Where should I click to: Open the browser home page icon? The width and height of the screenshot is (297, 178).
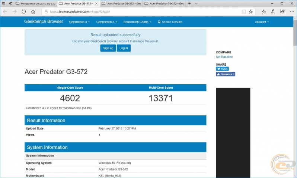coord(33,12)
